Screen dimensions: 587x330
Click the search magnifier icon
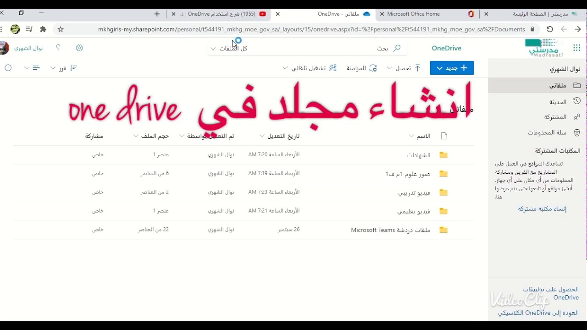[x=397, y=48]
